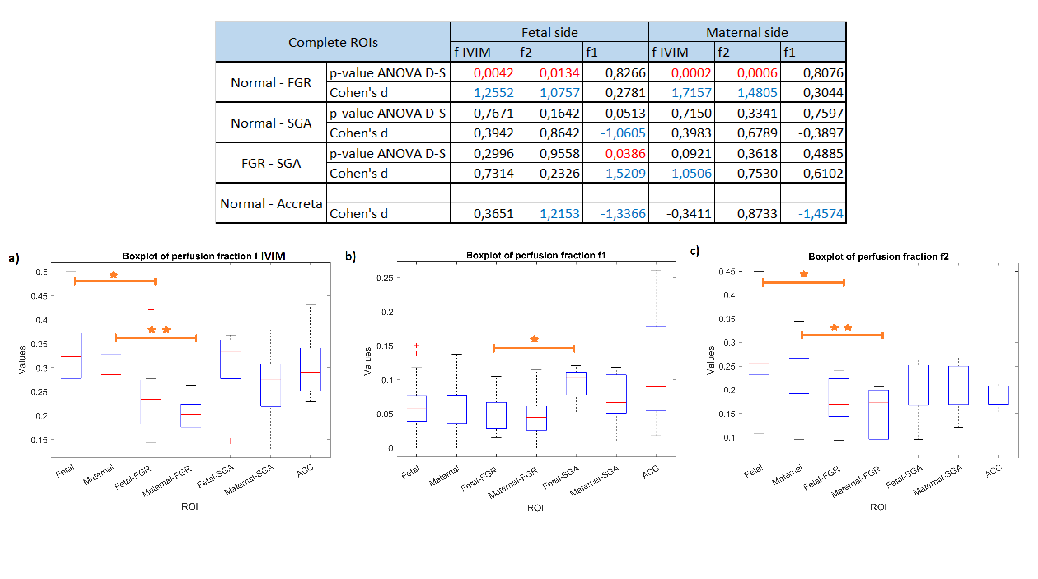This screenshot has height=579, width=1038.
Task: Click the orange star in f1 boxplot
Action: point(534,339)
